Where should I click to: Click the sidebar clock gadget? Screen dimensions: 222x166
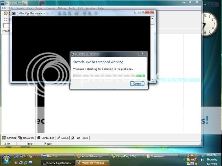coord(210,24)
